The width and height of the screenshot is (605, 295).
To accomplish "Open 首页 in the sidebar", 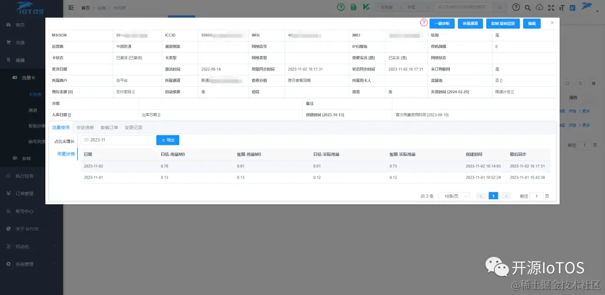I will tap(20, 25).
